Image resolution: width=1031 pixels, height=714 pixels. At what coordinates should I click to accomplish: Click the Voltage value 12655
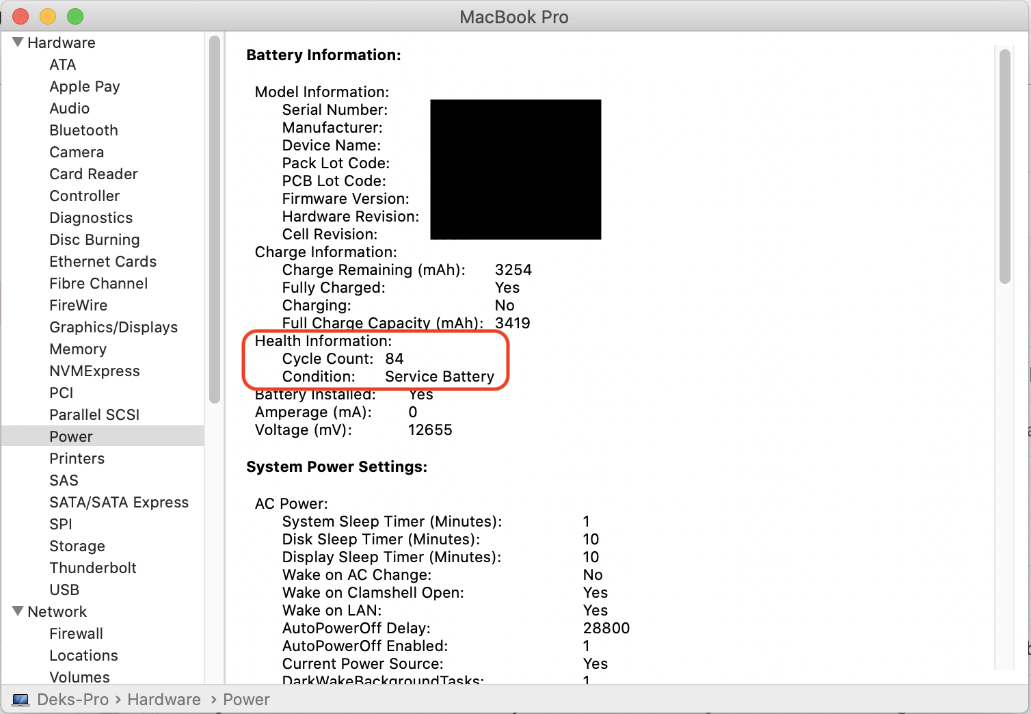coord(430,429)
